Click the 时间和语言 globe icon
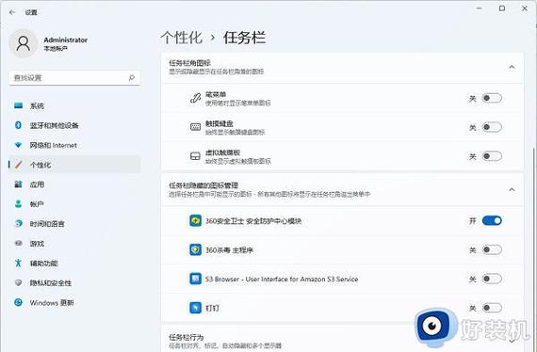Viewport: 537px width, 352px height. tap(19, 224)
